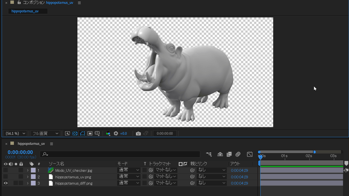Click the region of interest icon
The image size is (349, 196).
point(90,133)
